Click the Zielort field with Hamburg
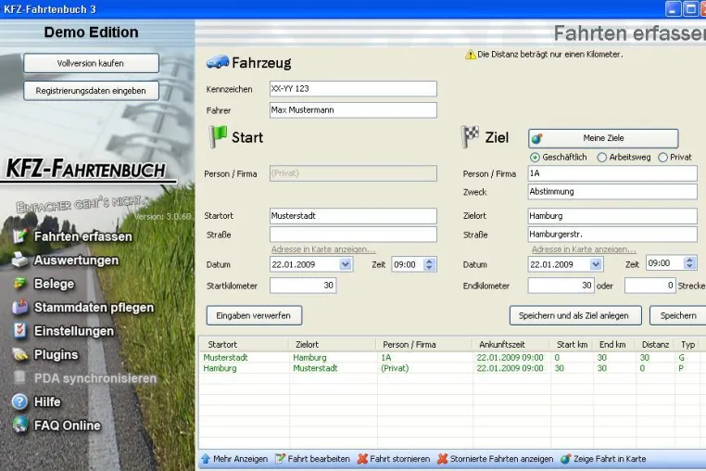This screenshot has height=471, width=706. [612, 216]
